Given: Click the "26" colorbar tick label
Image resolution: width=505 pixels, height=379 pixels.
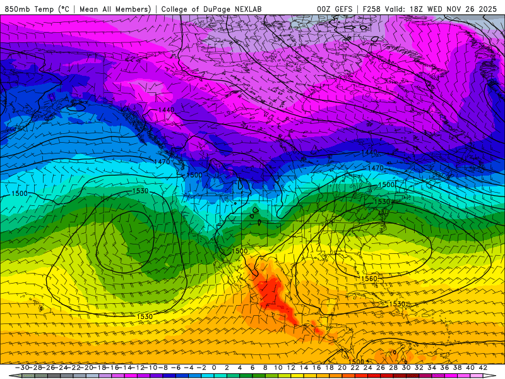Looking at the screenshot, I should pyautogui.click(x=381, y=368).
